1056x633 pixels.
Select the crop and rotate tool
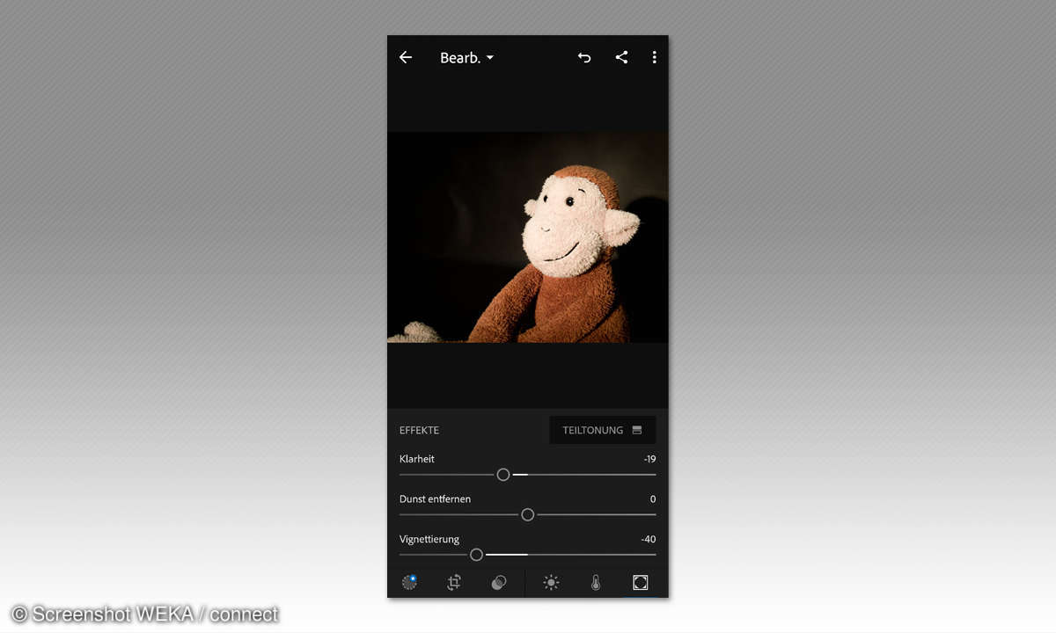[454, 582]
